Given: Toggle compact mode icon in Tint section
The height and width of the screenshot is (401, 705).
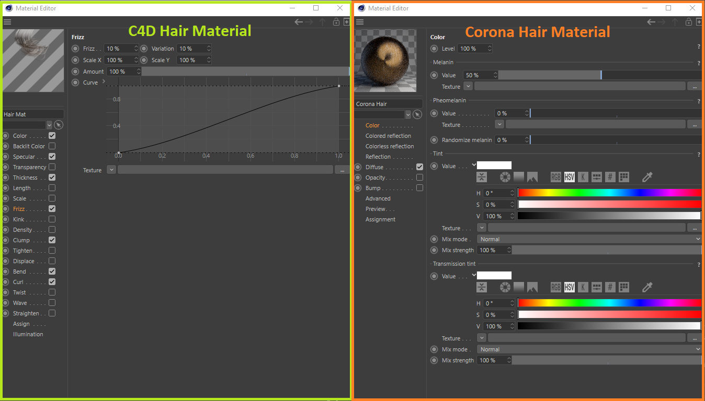Looking at the screenshot, I should 482,177.
